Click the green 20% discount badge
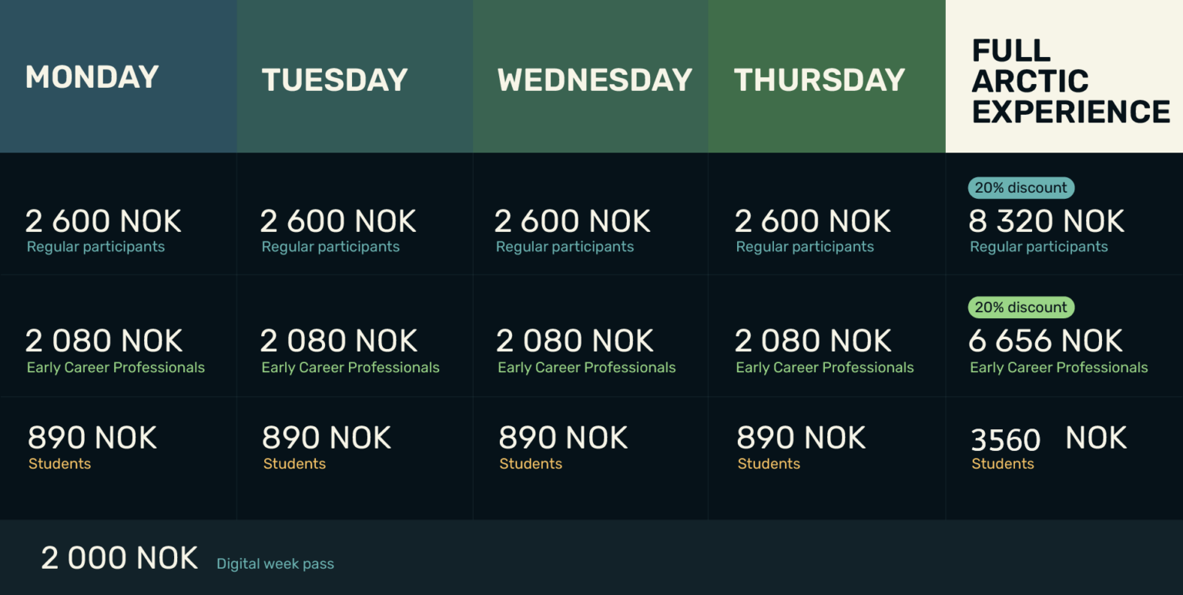This screenshot has height=595, width=1183. pyautogui.click(x=1020, y=308)
